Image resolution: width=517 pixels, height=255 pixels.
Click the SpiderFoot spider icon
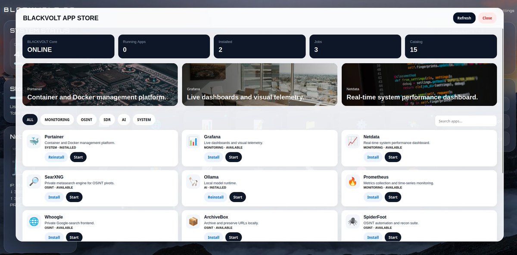point(353,221)
